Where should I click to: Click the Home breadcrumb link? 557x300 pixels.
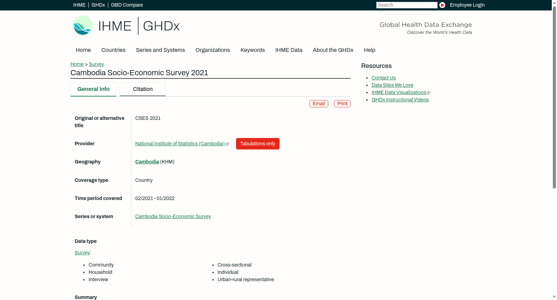[x=77, y=64]
